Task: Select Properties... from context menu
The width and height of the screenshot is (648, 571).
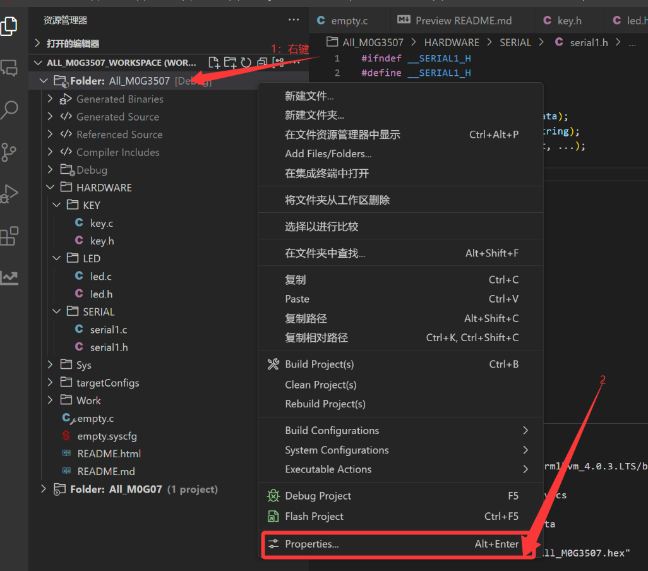Action: 312,544
